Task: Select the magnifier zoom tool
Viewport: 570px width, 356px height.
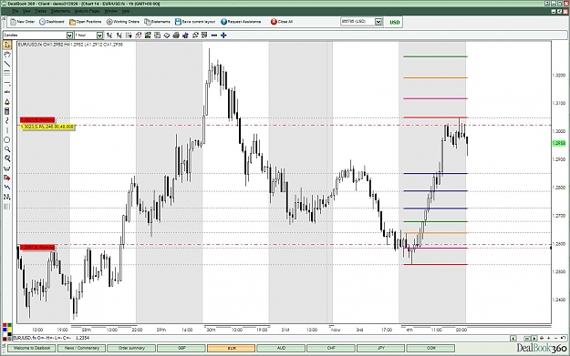Action: [7, 149]
